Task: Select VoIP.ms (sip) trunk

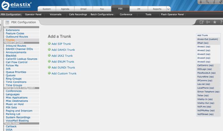Action: click(x=204, y=107)
